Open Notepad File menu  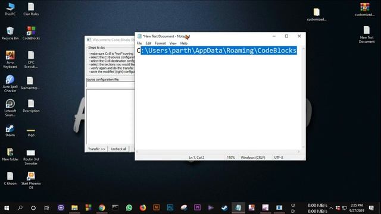click(139, 43)
